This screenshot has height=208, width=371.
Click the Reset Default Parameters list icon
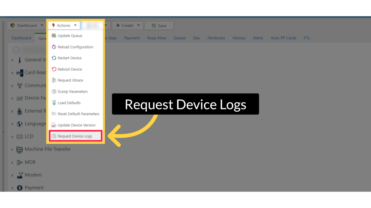pos(54,114)
